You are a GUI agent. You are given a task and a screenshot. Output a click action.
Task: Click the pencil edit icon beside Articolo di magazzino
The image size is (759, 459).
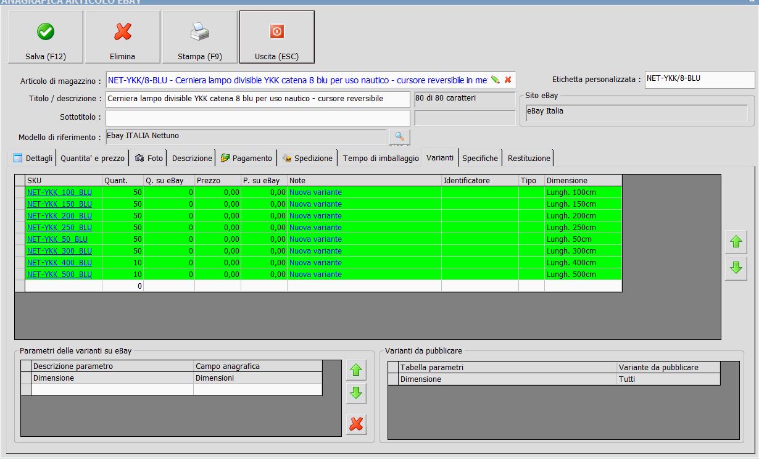click(495, 80)
